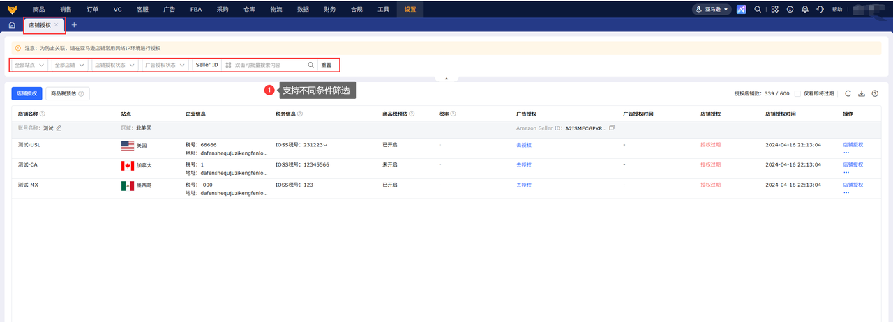893x322 pixels.
Task: Go to the home tab icon
Action: [11, 24]
